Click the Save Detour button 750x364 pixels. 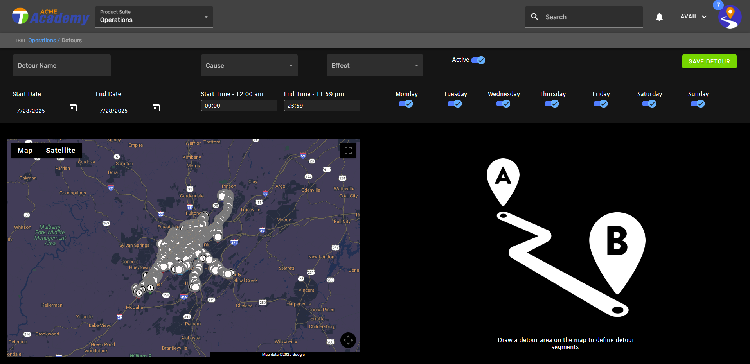pos(709,61)
